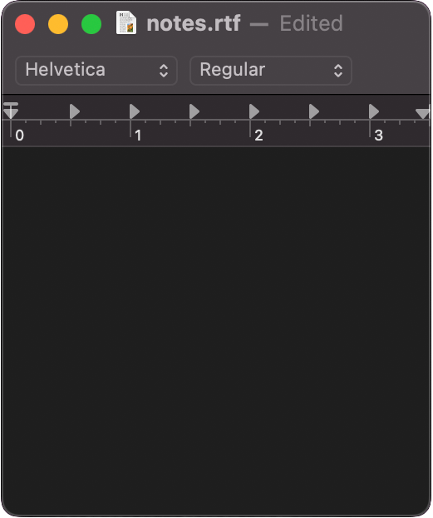Click the tab stop marker at 1 inch
Image resolution: width=433 pixels, height=518 pixels.
pos(135,111)
